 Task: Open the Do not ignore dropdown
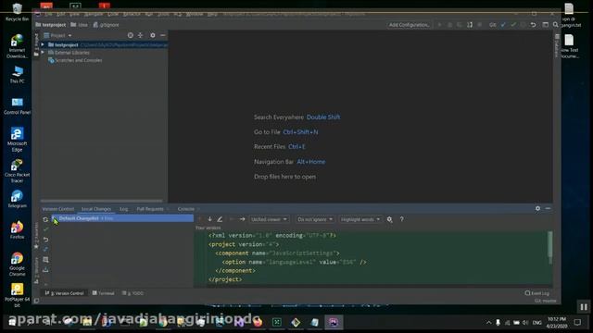coord(315,219)
